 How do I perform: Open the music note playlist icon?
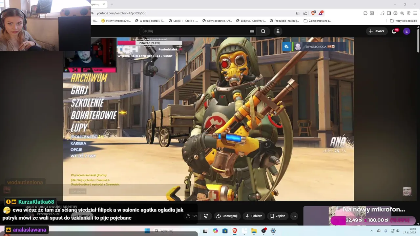pos(382,13)
